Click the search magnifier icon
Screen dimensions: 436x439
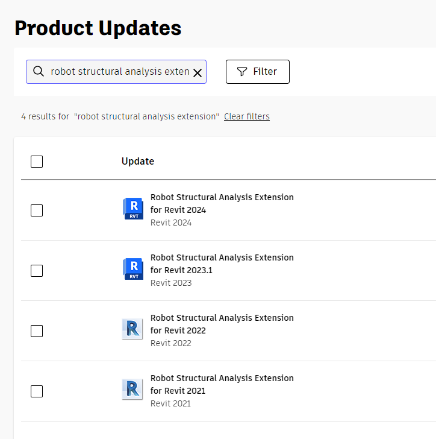39,72
